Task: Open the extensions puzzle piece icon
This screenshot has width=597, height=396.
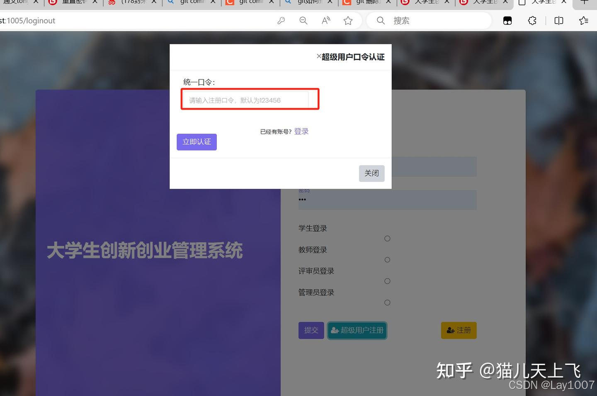Action: [532, 21]
